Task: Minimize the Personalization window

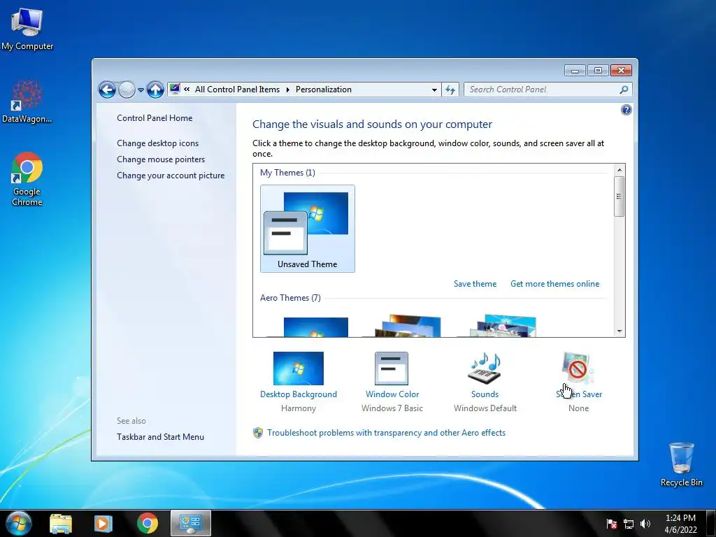Action: [575, 71]
